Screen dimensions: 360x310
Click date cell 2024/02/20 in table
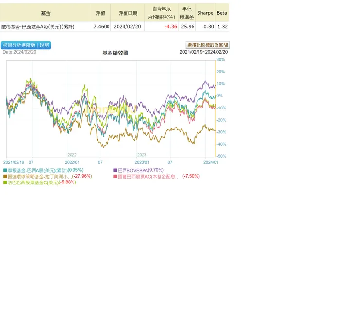coord(127,27)
